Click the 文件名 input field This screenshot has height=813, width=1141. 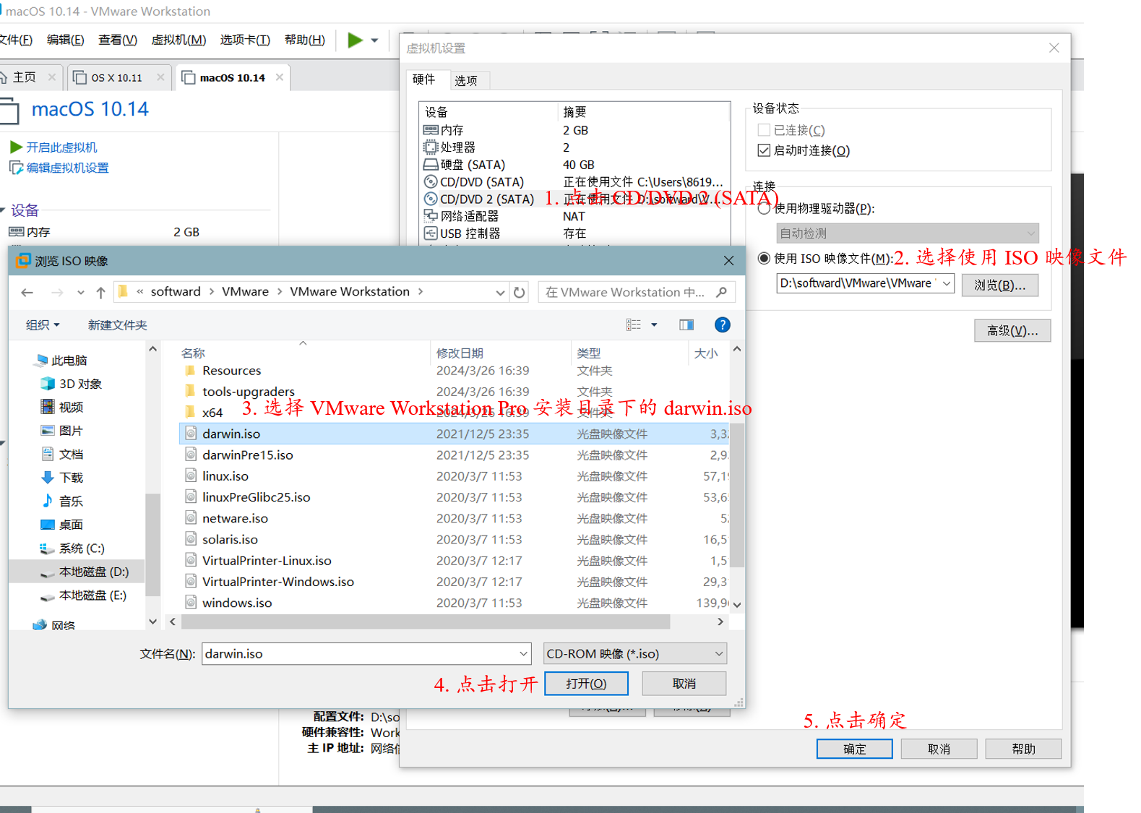[358, 654]
